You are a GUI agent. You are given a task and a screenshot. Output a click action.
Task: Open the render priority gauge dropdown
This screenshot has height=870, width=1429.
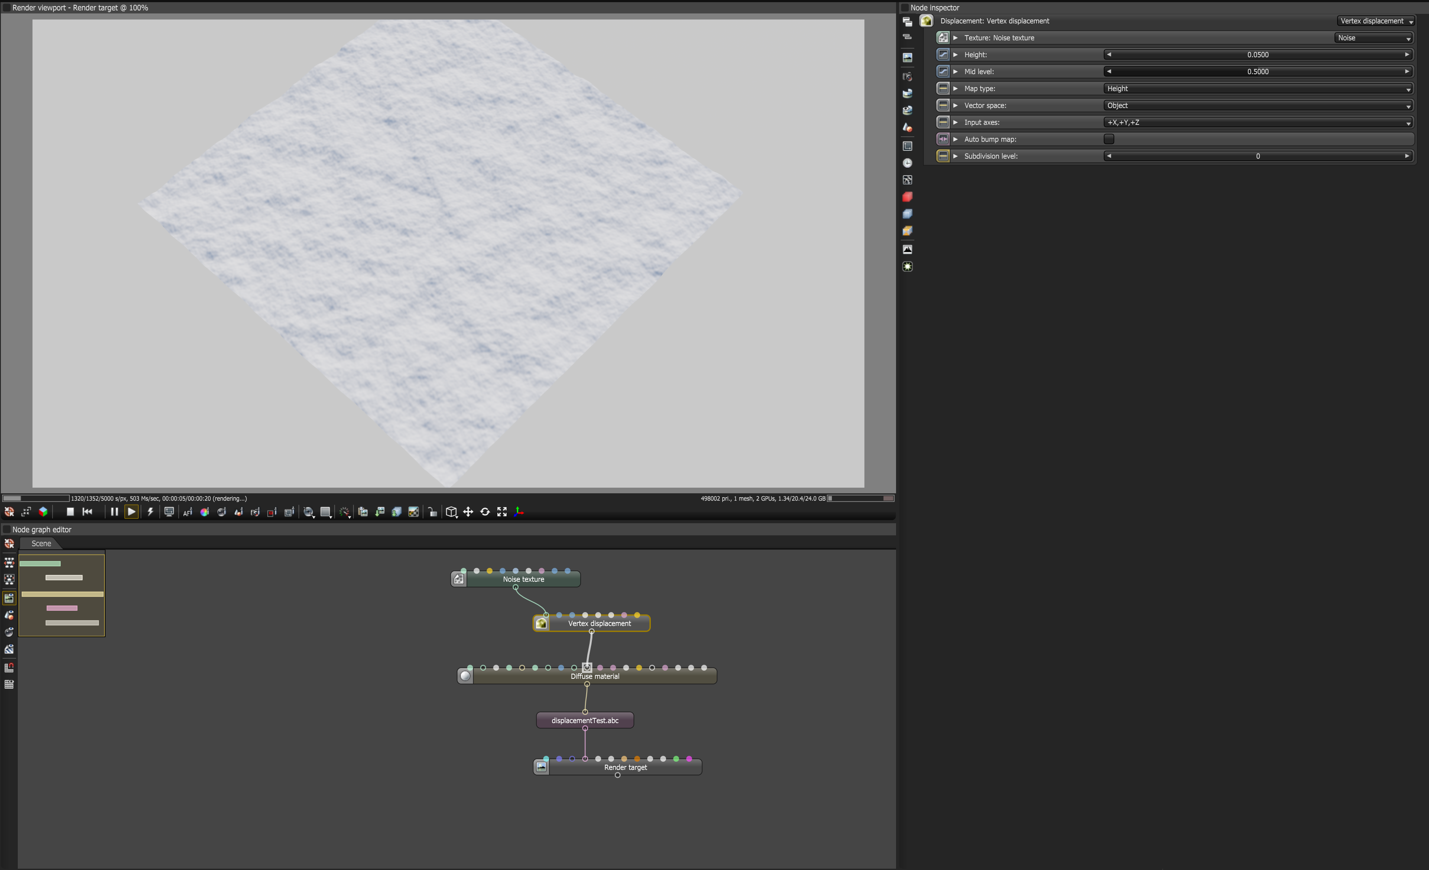(345, 512)
